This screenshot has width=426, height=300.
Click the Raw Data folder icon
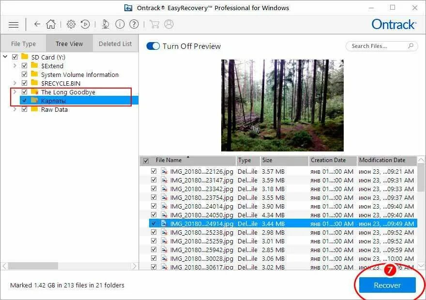coord(34,109)
